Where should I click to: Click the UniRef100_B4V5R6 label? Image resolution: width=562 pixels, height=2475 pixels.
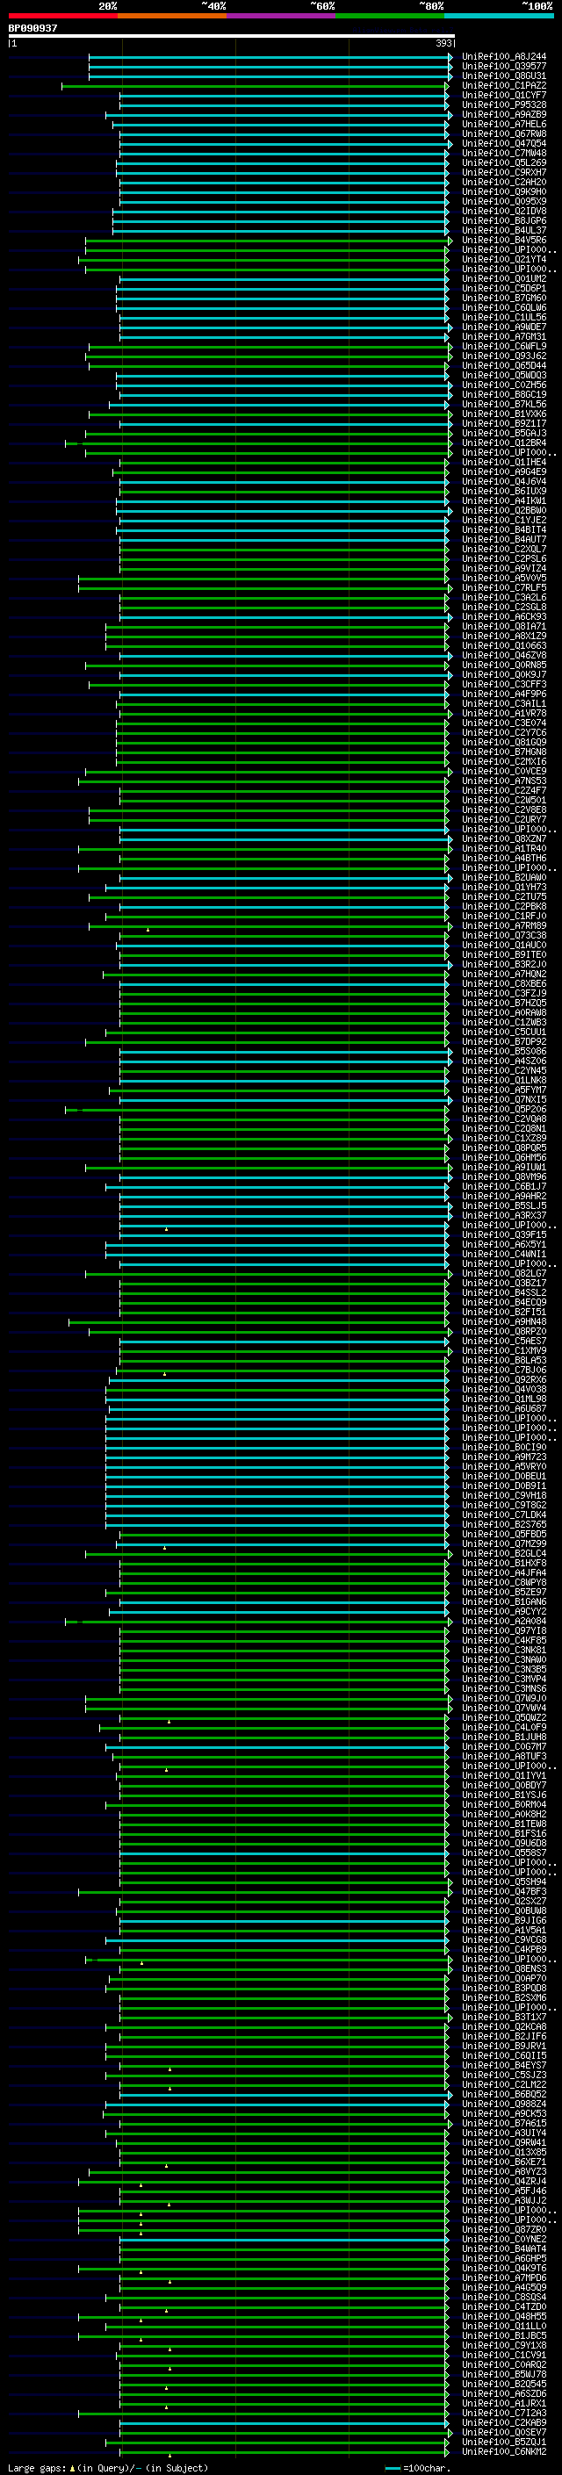coord(504,241)
